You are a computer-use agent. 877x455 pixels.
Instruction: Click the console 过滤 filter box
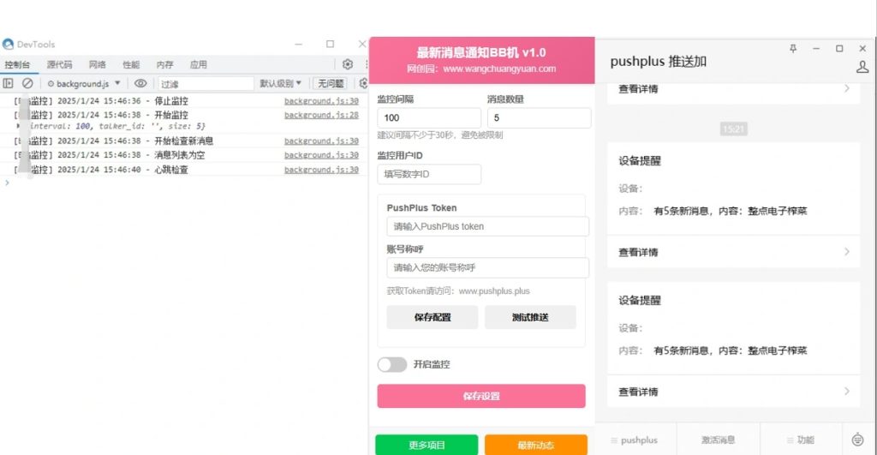[x=206, y=83]
